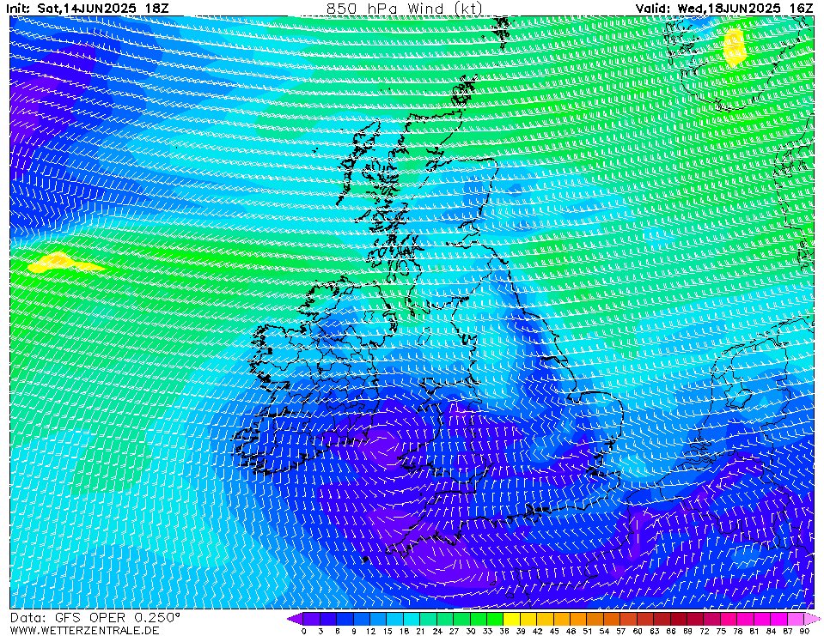Select the cyan 18–21 kt legend swatch
Screen dimensions: 824x636
412,619
